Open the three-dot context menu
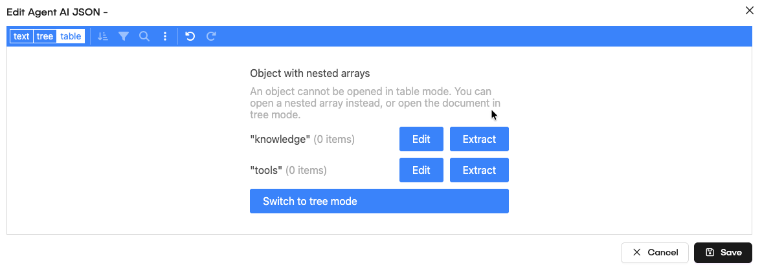Screen dimensions: 762x267 (165, 37)
